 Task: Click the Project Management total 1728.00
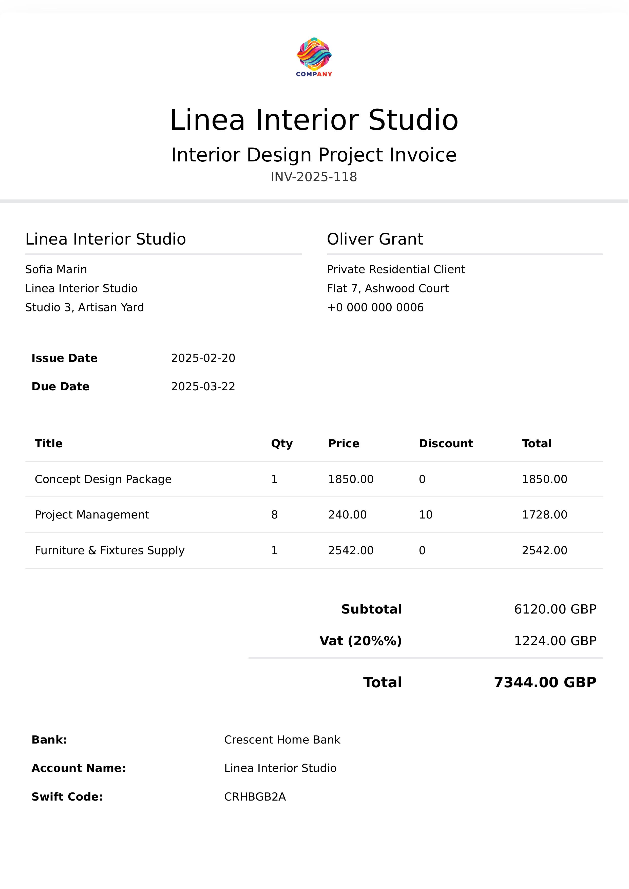click(x=544, y=514)
